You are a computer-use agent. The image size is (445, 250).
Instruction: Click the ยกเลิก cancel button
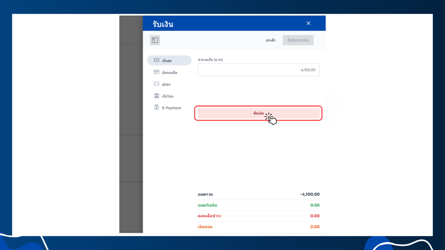click(x=271, y=40)
